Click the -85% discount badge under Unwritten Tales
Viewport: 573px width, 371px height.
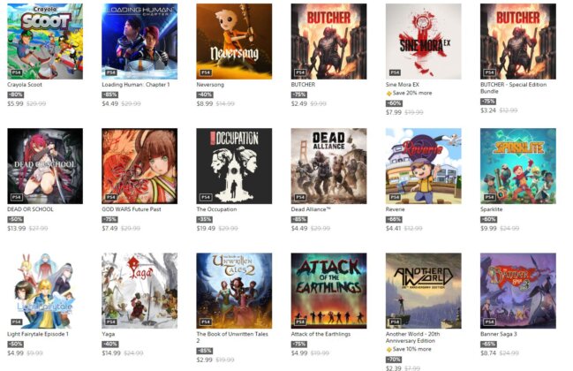point(204,351)
